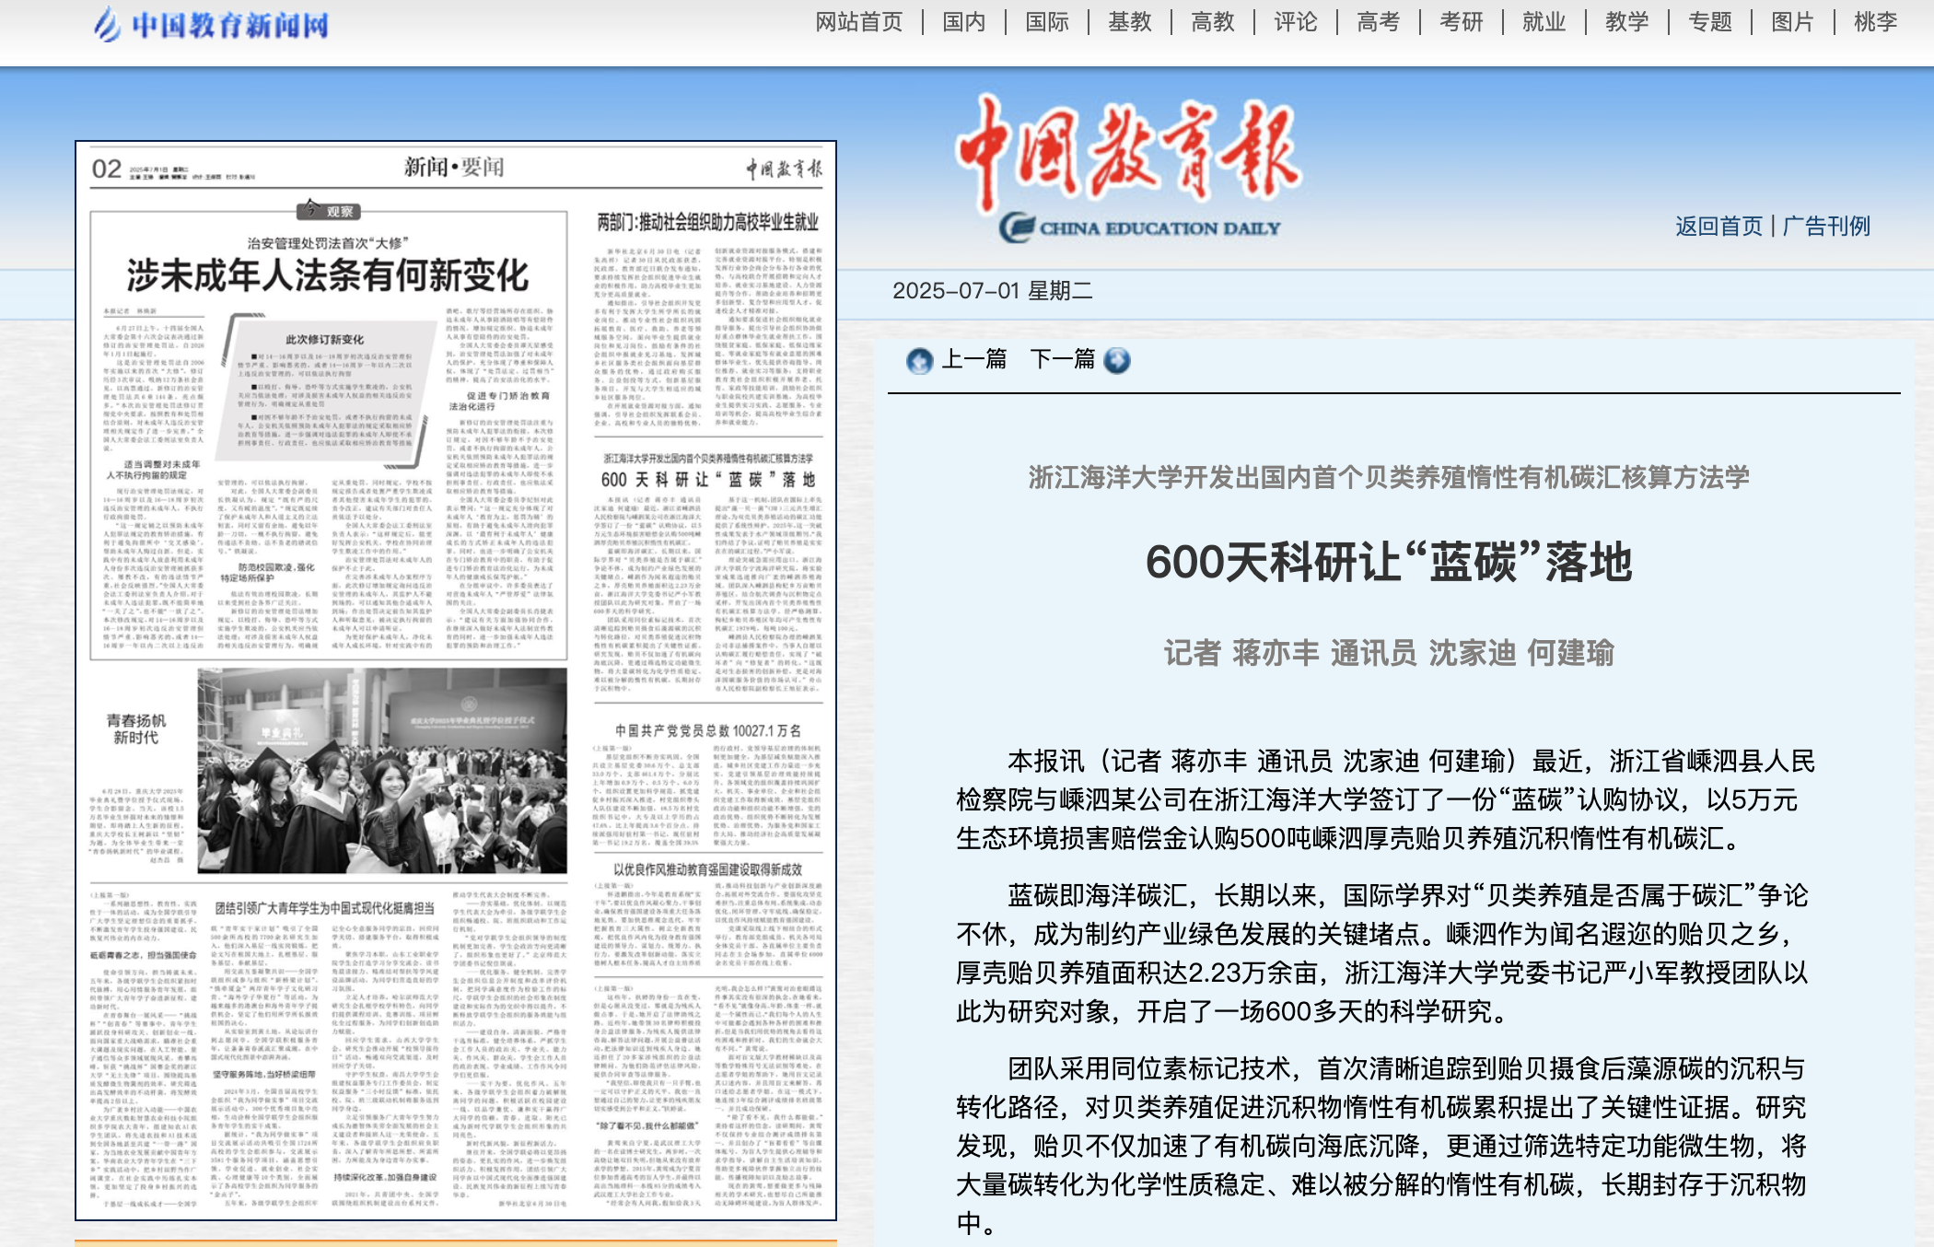Click the next article arrow icon
Screen dimensions: 1934x1247
pyautogui.click(x=1117, y=360)
